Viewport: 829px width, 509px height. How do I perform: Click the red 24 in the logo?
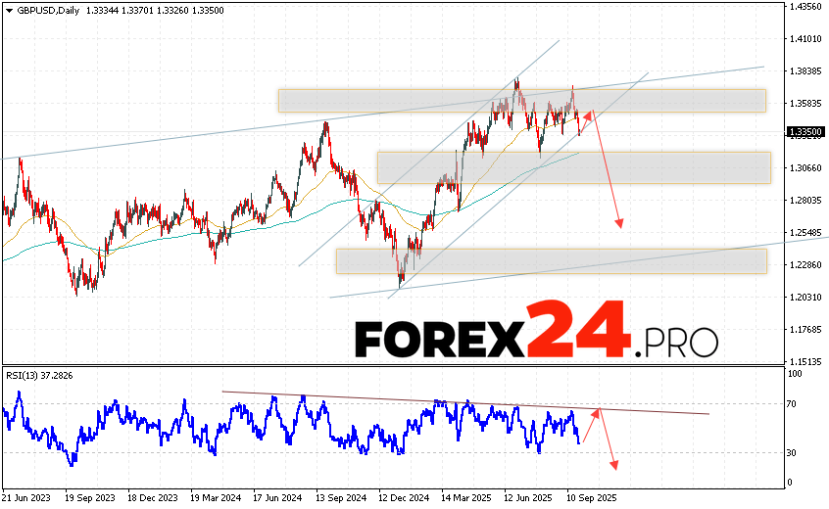tap(578, 331)
